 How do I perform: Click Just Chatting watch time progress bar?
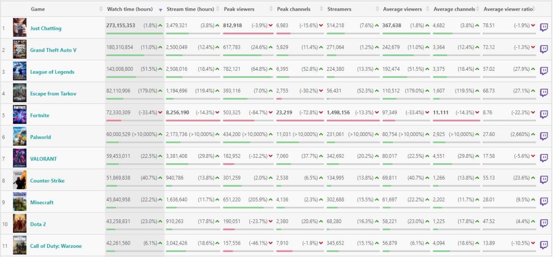click(x=134, y=34)
